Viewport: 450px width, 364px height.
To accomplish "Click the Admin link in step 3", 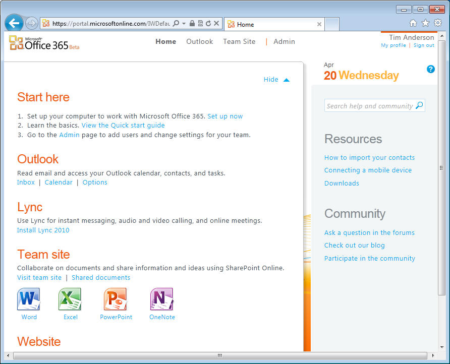I will (69, 135).
